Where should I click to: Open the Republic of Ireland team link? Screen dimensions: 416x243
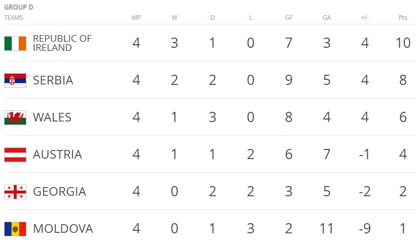62,43
